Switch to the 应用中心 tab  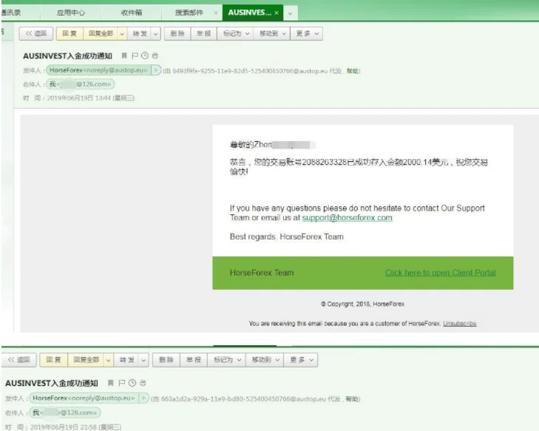(72, 13)
